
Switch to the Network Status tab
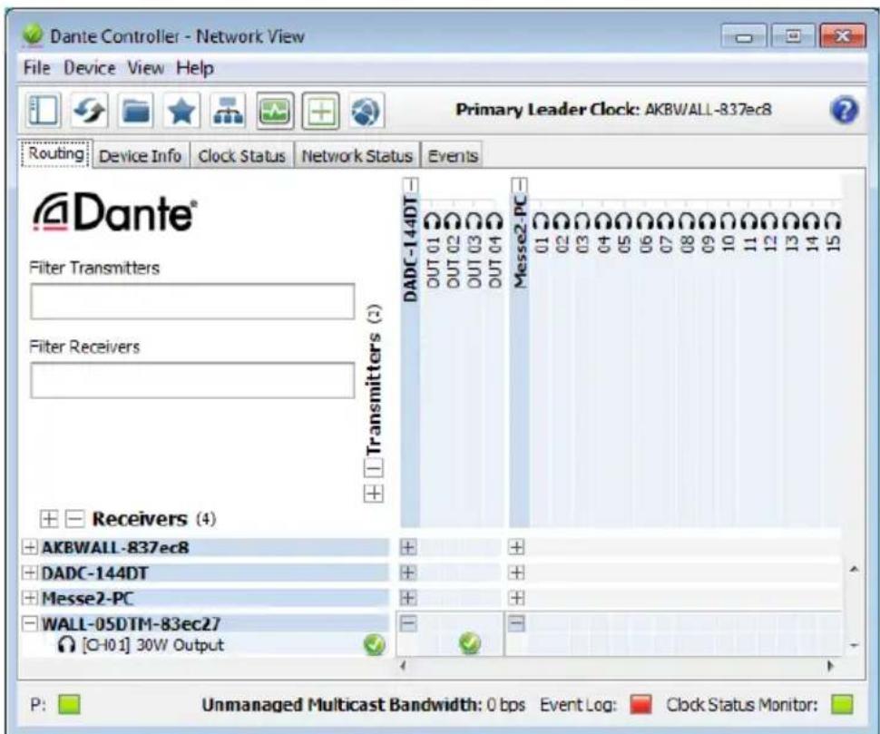click(x=357, y=155)
